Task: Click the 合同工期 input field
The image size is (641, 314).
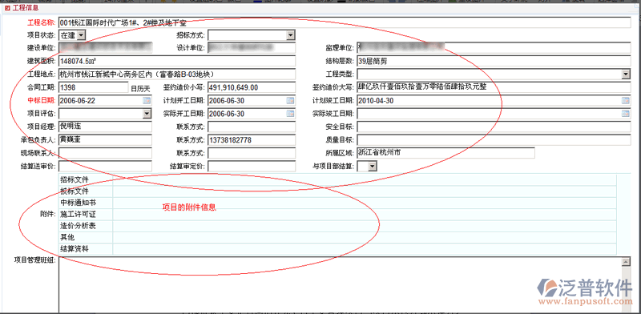Action: (94, 87)
